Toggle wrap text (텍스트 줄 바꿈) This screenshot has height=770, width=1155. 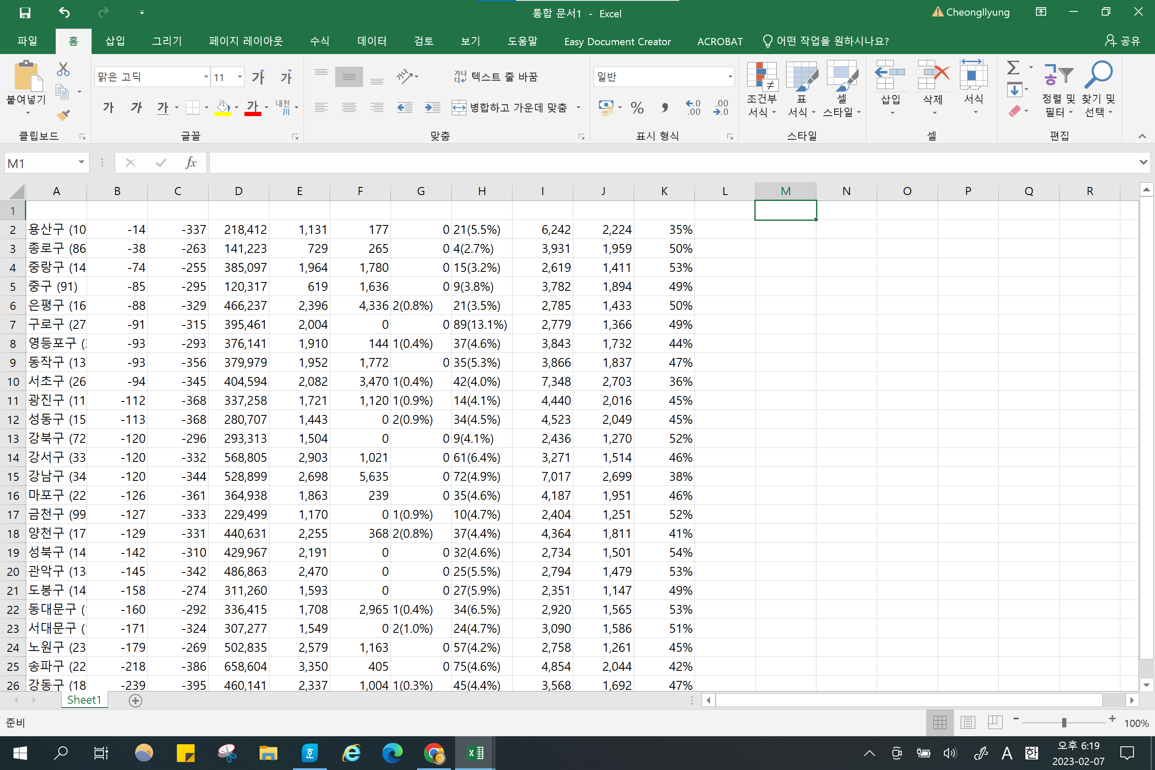(x=496, y=76)
